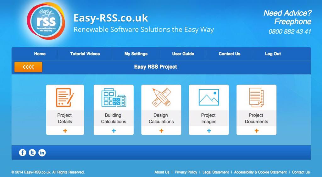Visit the LinkedIn page icon
This screenshot has width=322, height=177.
click(42, 152)
